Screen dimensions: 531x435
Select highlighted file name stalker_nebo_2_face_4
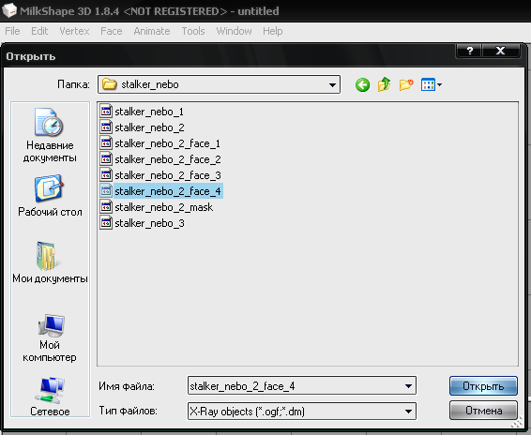tap(168, 191)
